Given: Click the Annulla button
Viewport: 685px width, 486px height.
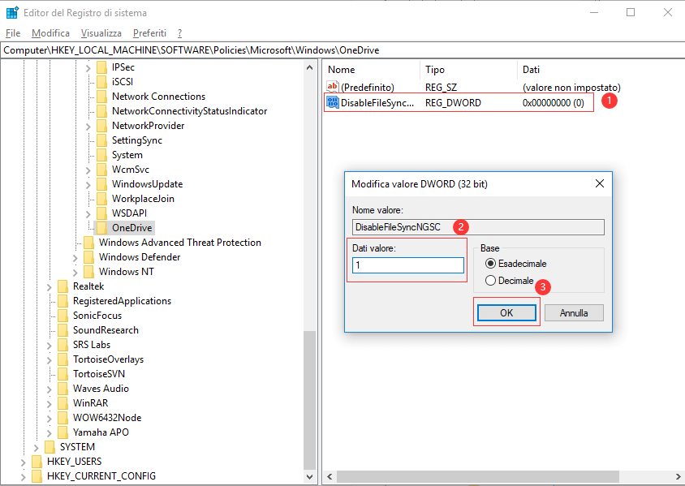Looking at the screenshot, I should coord(574,312).
